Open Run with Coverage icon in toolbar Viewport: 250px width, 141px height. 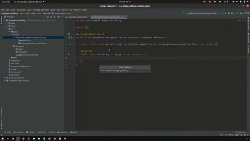tap(229, 13)
